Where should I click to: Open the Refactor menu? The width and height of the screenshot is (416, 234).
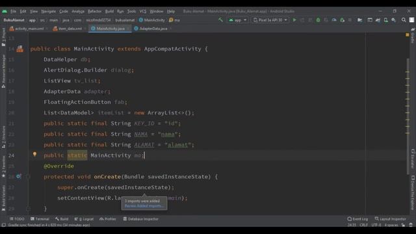pos(95,12)
